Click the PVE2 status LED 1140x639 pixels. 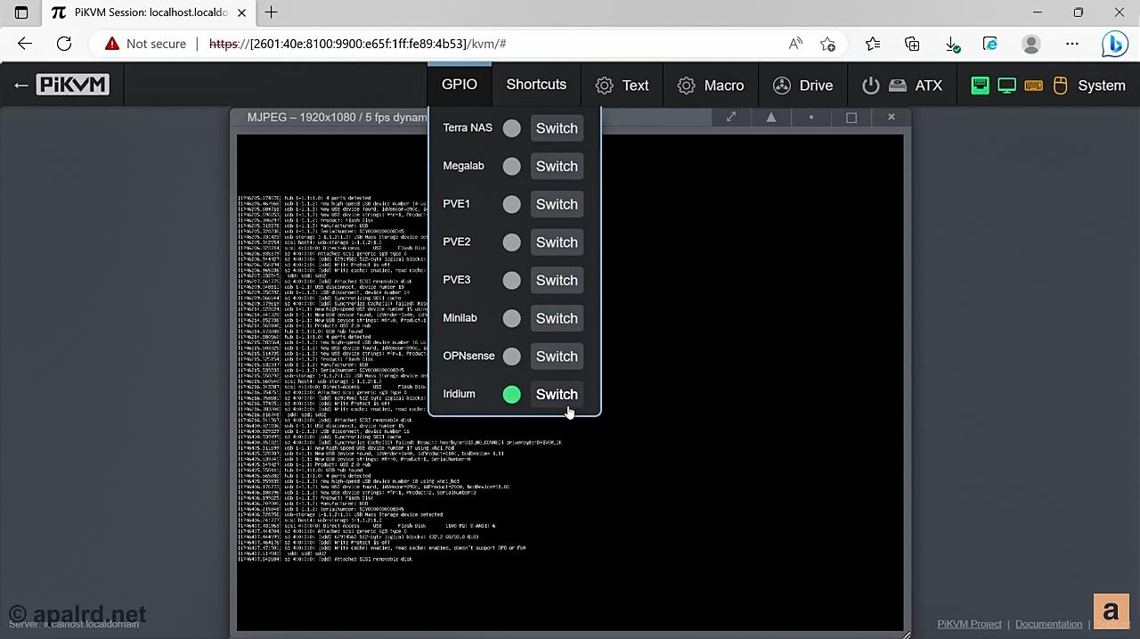tap(511, 242)
